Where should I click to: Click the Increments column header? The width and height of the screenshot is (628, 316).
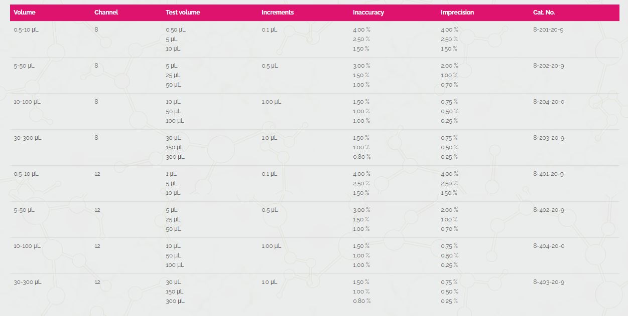tap(278, 13)
